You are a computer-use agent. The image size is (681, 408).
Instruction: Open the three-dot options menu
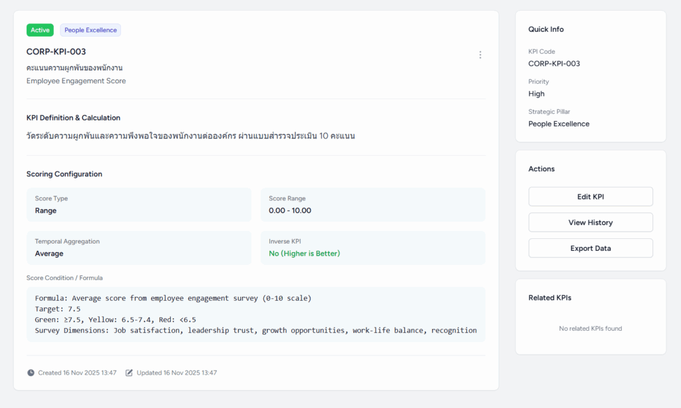click(480, 55)
